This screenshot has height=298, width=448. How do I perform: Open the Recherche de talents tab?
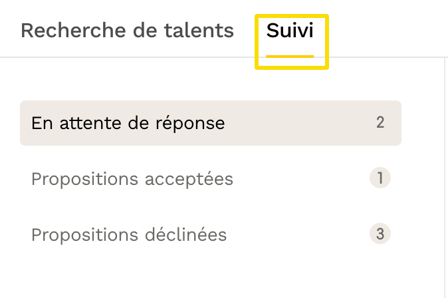127,31
